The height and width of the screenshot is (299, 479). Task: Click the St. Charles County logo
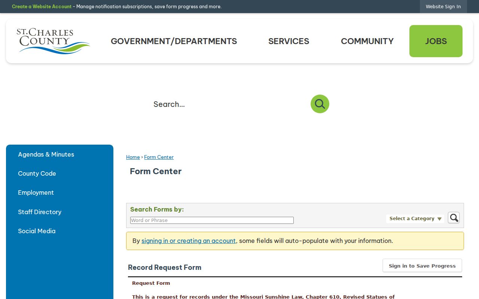53,41
